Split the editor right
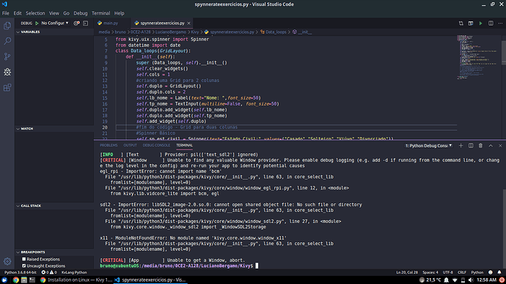 tap(491, 23)
